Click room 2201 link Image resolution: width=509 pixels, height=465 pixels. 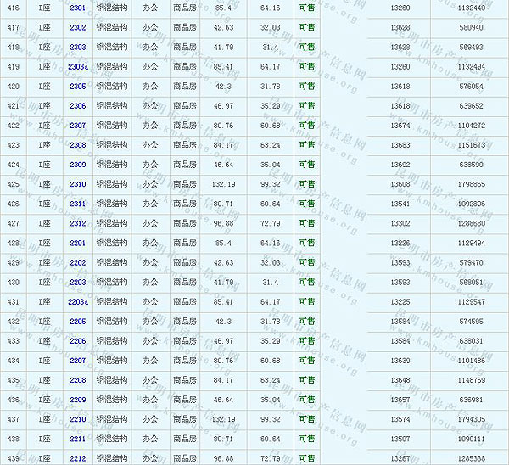click(77, 243)
